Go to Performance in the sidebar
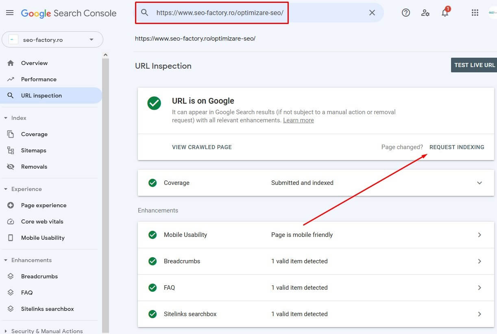 pyautogui.click(x=39, y=79)
